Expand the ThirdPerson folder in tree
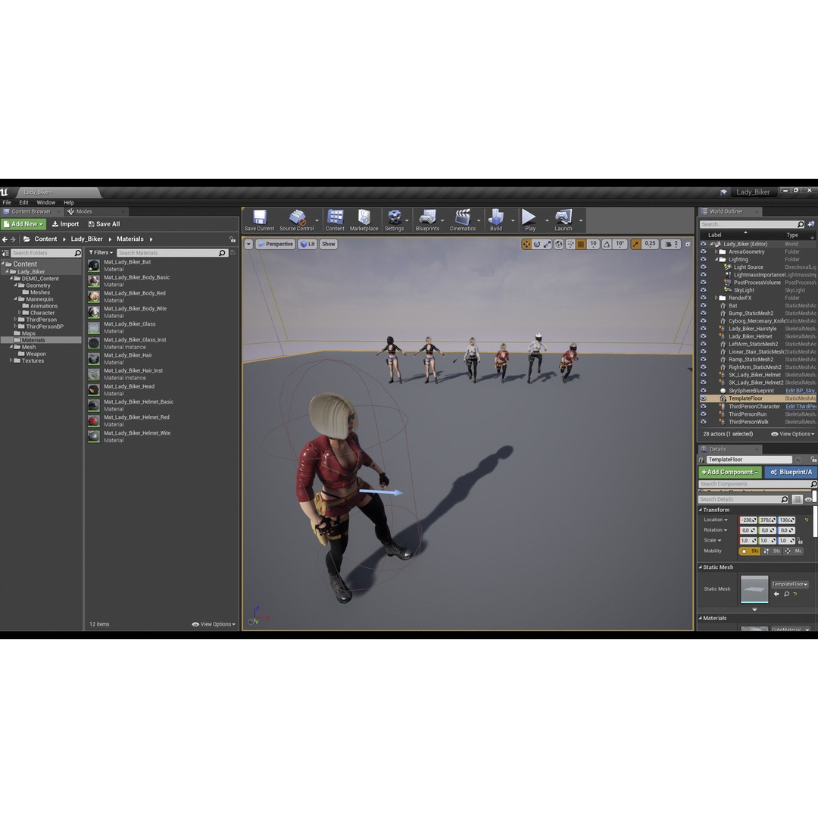Viewport: 818px width, 818px height. [15, 320]
